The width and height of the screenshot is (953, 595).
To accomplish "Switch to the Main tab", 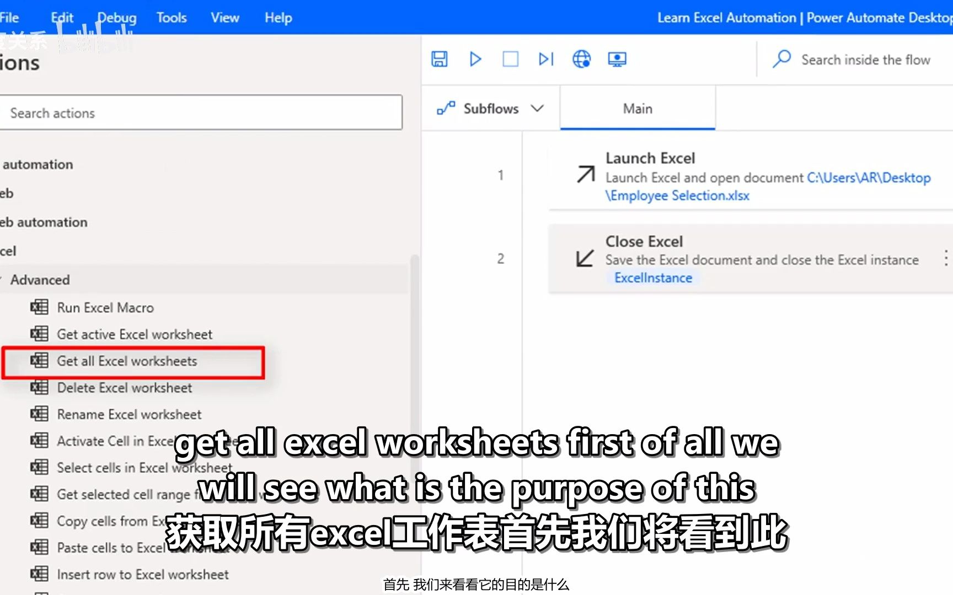I will [x=637, y=108].
